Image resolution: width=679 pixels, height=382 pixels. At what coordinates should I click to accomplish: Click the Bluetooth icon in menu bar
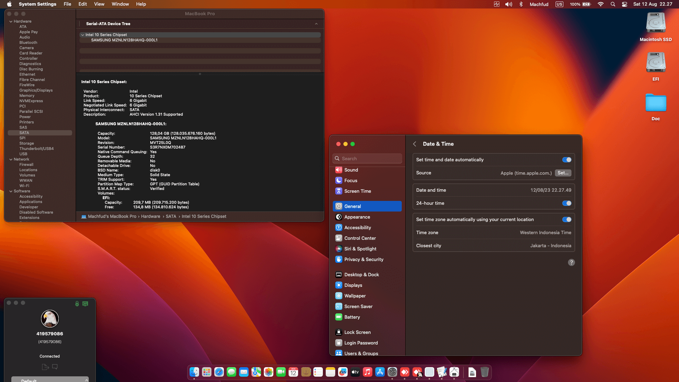coord(521,4)
